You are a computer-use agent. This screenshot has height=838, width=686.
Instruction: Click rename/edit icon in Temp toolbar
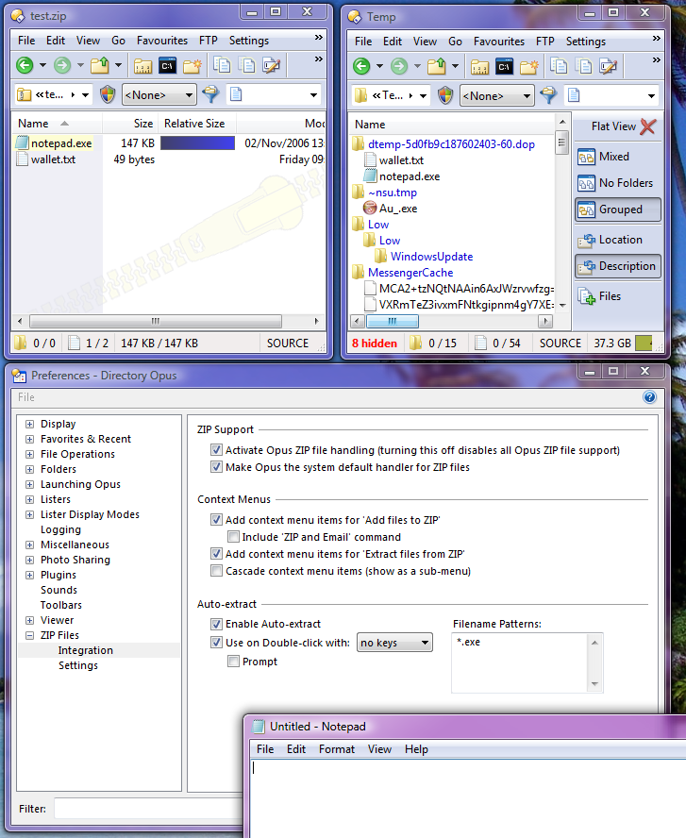point(608,66)
